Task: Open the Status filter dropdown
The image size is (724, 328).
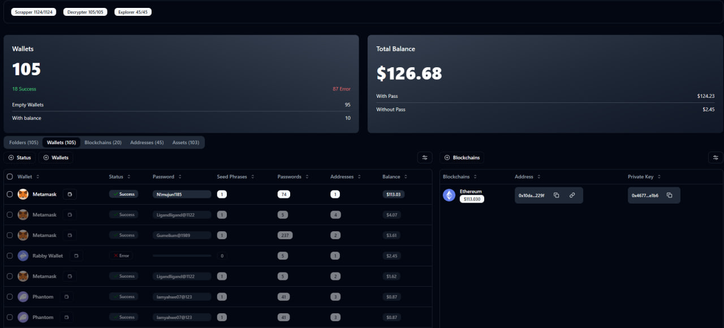Action: (20, 157)
